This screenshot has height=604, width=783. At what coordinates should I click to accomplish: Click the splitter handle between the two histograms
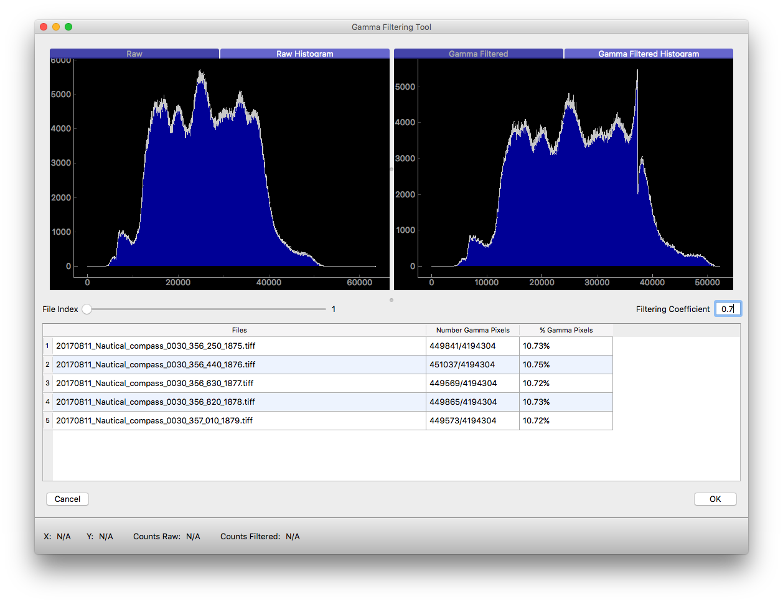391,169
